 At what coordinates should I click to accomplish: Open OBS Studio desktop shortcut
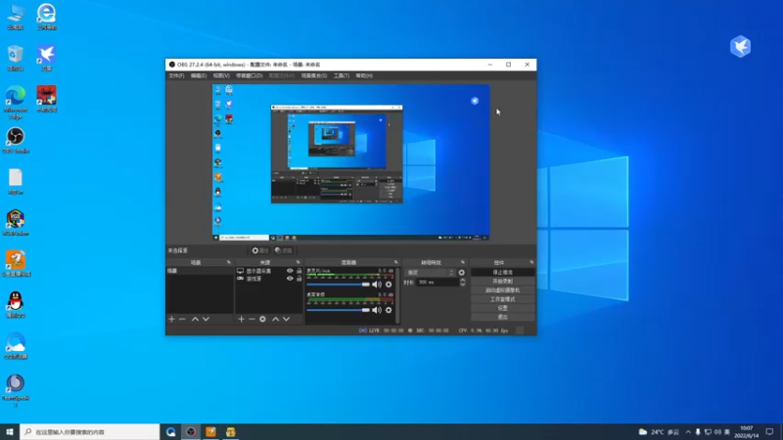pyautogui.click(x=16, y=140)
